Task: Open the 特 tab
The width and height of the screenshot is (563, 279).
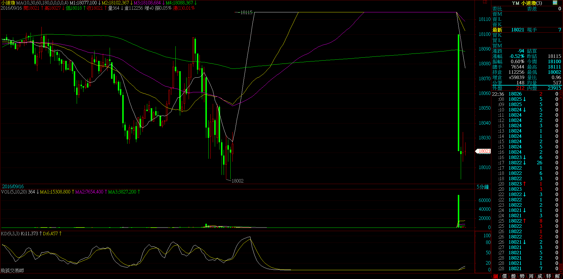Action: point(549,276)
